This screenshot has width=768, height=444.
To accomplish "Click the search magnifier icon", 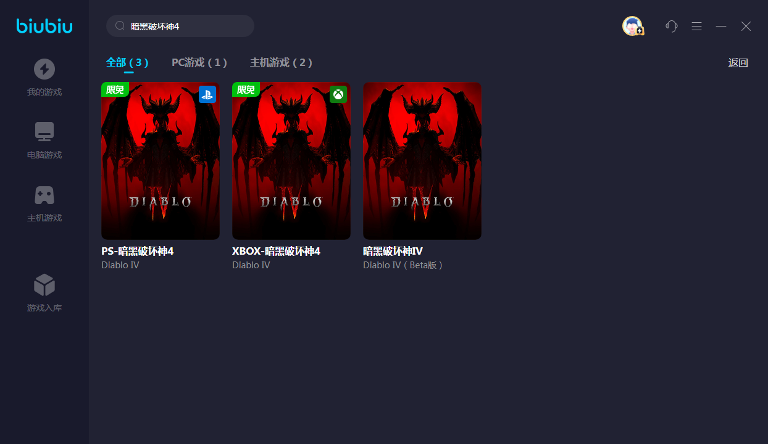I will (120, 27).
